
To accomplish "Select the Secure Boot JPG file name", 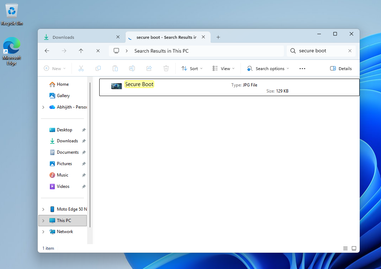I will [x=139, y=84].
